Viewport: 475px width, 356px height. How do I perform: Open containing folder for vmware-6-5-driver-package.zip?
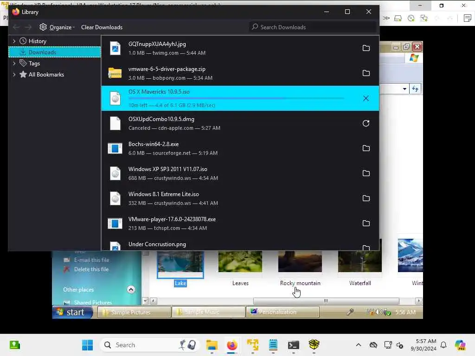click(366, 73)
